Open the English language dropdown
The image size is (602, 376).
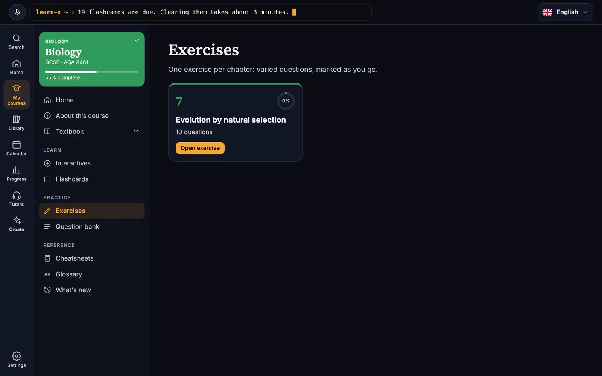point(565,12)
